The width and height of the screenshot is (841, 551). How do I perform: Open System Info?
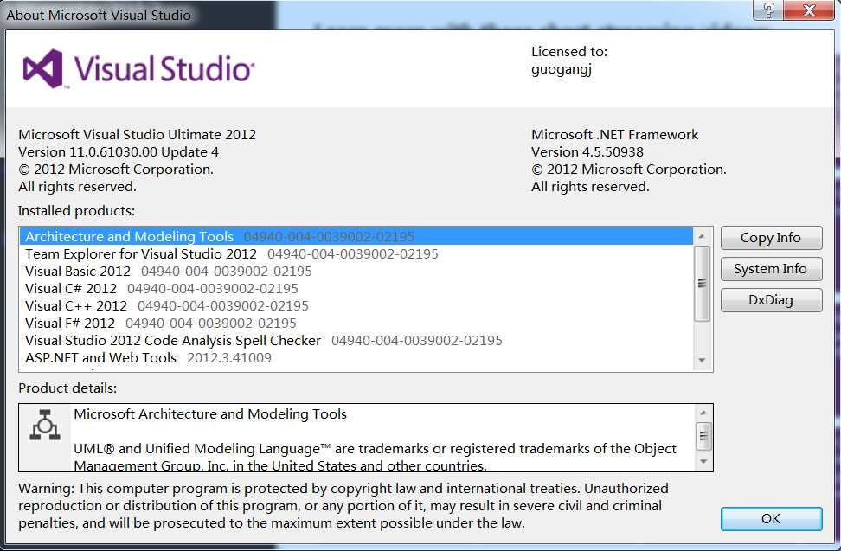771,268
